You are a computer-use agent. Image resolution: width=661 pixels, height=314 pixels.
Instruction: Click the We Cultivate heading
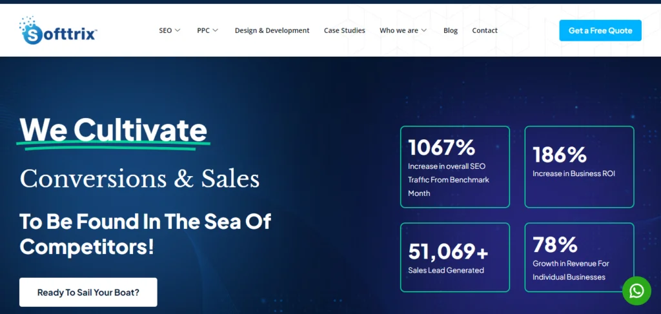pos(114,130)
